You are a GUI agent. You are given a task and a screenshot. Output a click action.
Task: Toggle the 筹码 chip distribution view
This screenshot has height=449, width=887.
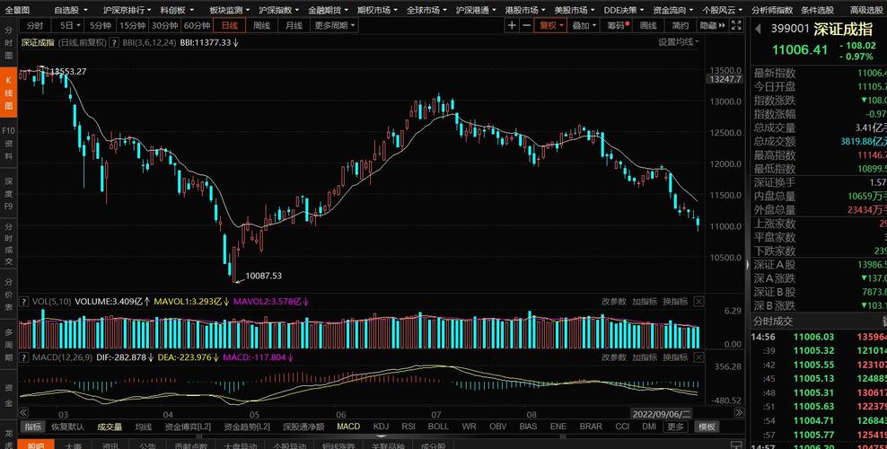[x=616, y=26]
